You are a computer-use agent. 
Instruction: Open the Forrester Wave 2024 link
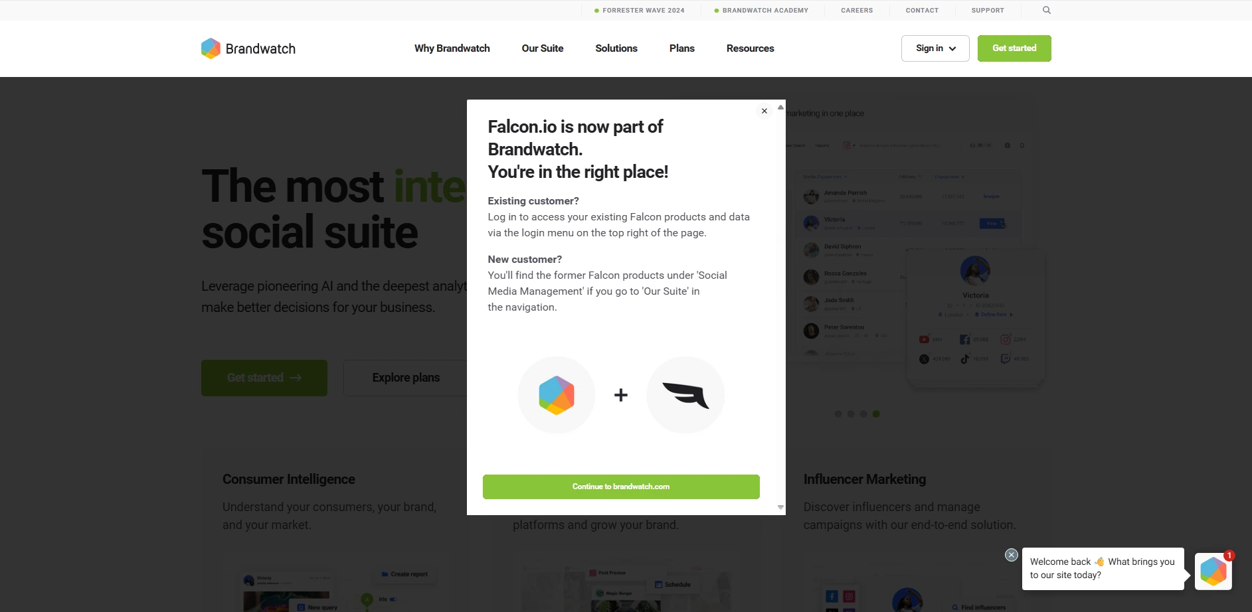640,11
